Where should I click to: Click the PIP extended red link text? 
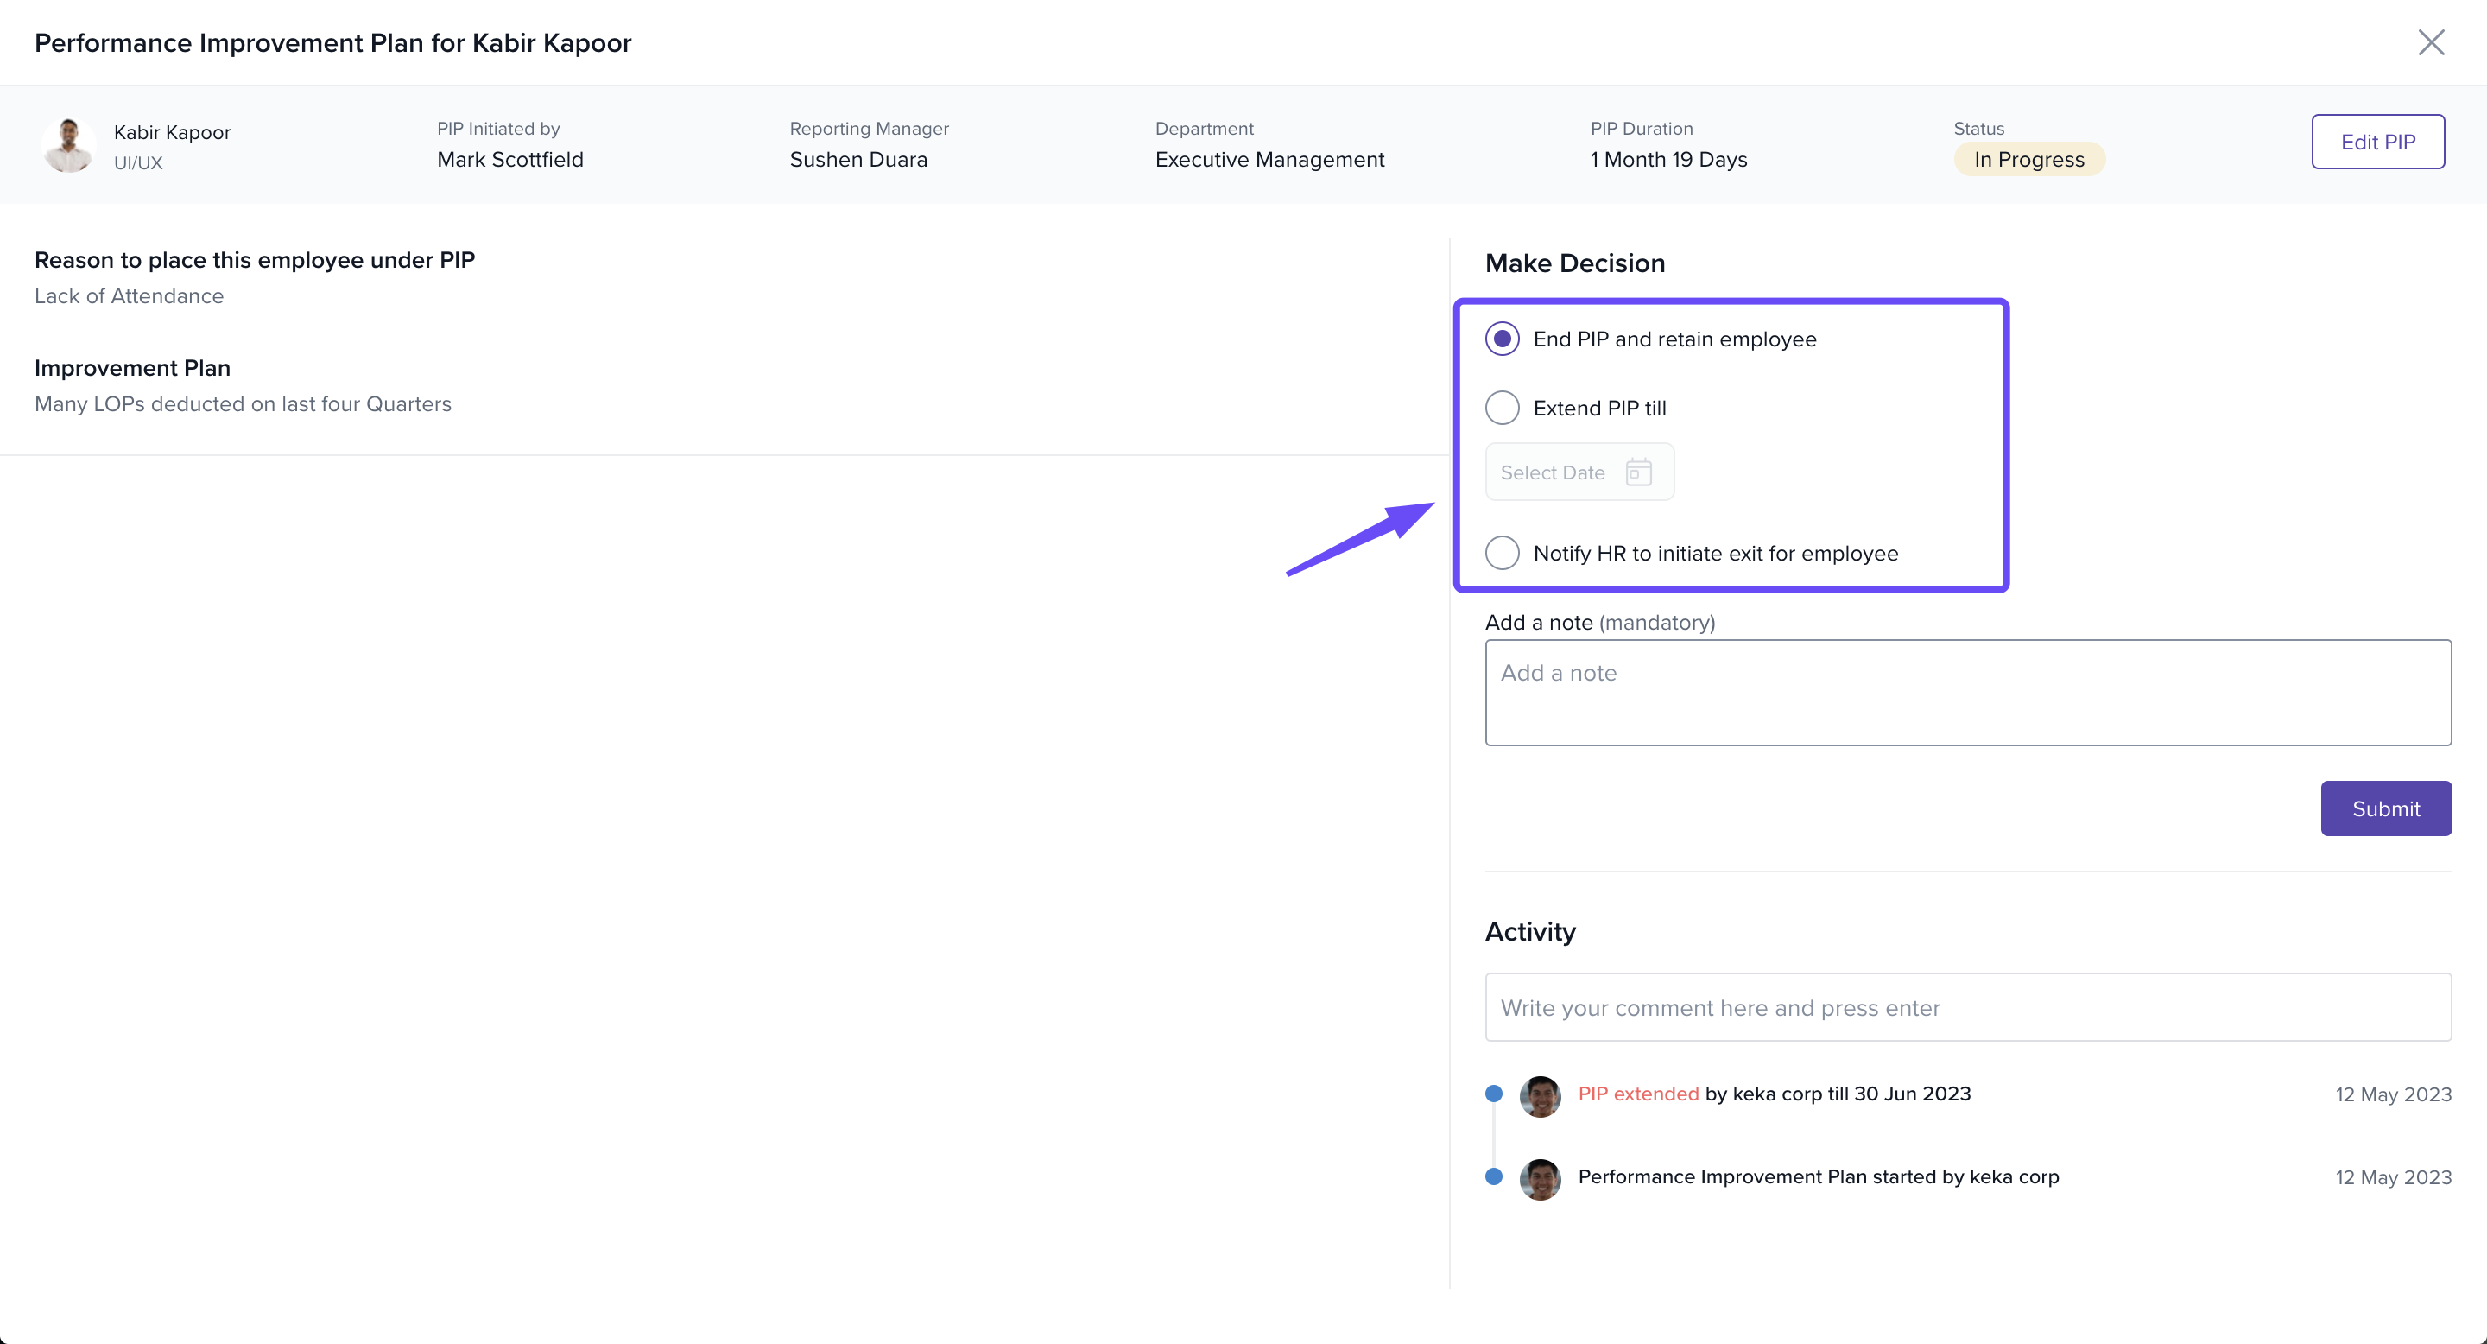coord(1637,1094)
